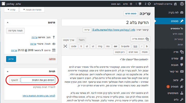Focus the tag input field

pyautogui.click(x=38, y=80)
